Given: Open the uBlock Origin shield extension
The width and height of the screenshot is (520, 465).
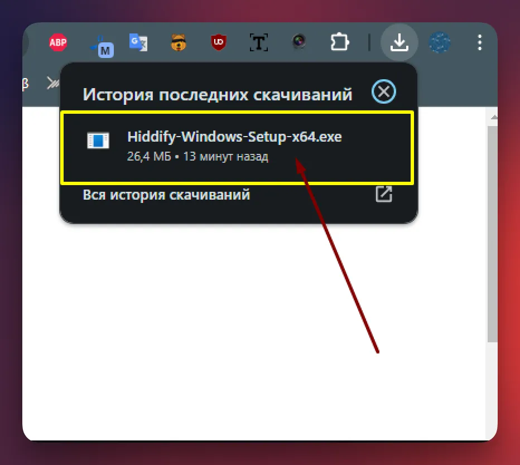Looking at the screenshot, I should (x=219, y=42).
